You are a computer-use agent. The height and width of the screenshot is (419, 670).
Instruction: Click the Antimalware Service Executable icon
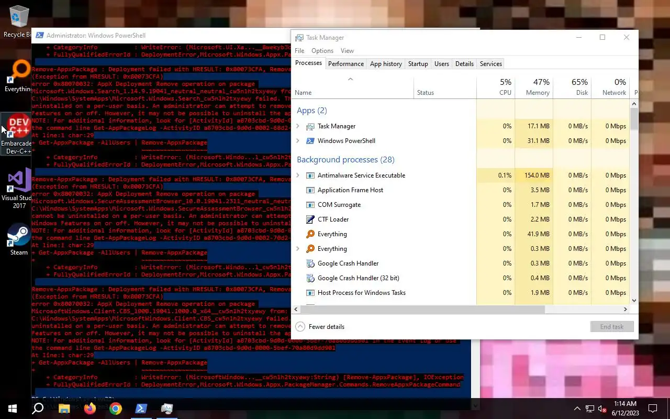coord(310,175)
